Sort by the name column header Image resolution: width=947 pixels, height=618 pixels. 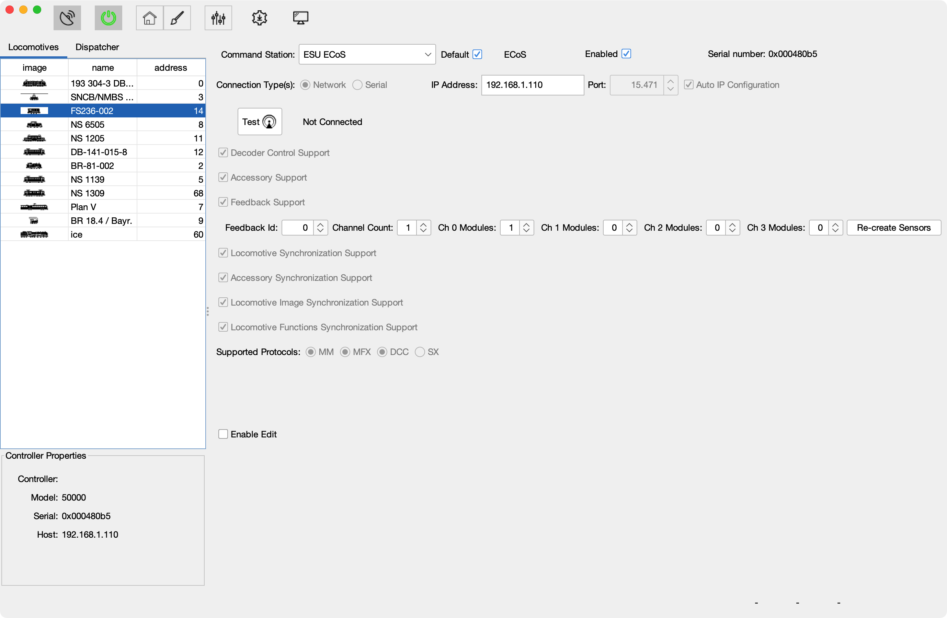[x=103, y=68]
